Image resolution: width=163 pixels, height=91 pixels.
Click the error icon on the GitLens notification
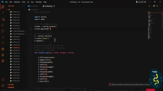110,85
